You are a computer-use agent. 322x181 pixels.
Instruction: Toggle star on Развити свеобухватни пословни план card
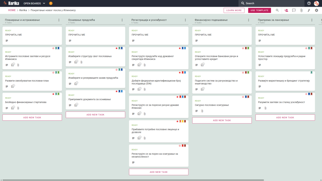53,73
